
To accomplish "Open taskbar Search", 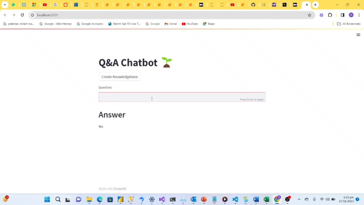I will [58, 200].
